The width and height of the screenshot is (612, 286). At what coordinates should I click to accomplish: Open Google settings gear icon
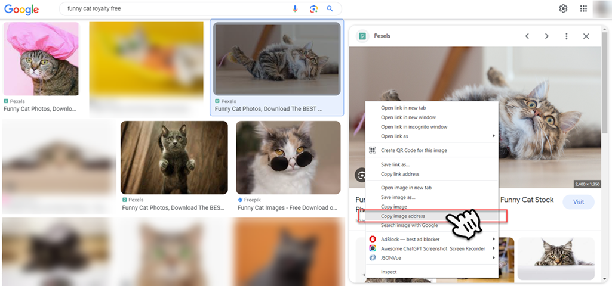coord(563,9)
